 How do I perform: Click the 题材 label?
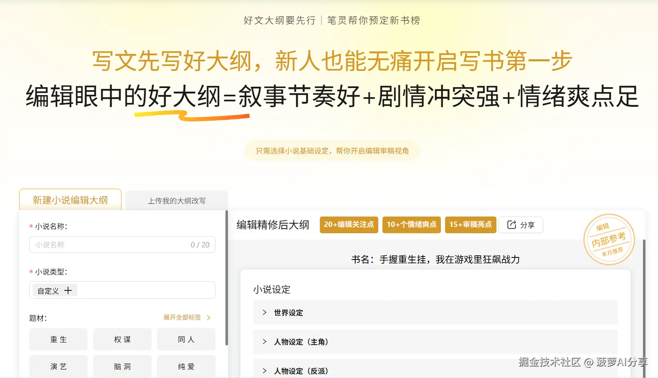[38, 318]
